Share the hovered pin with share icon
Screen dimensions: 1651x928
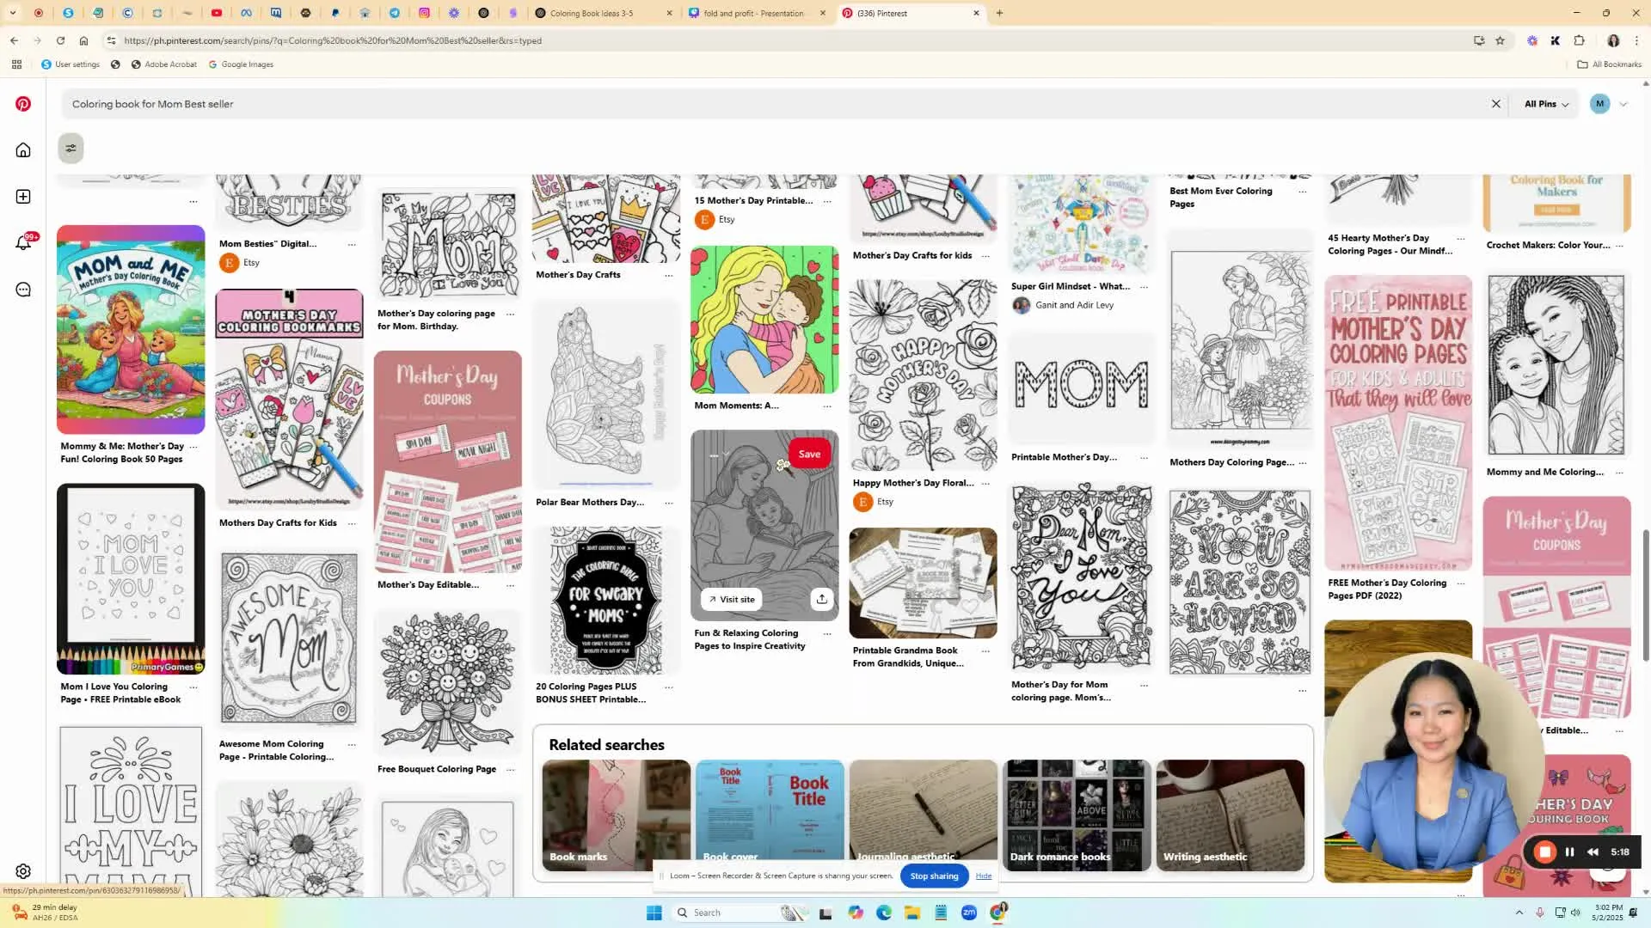[x=821, y=599]
